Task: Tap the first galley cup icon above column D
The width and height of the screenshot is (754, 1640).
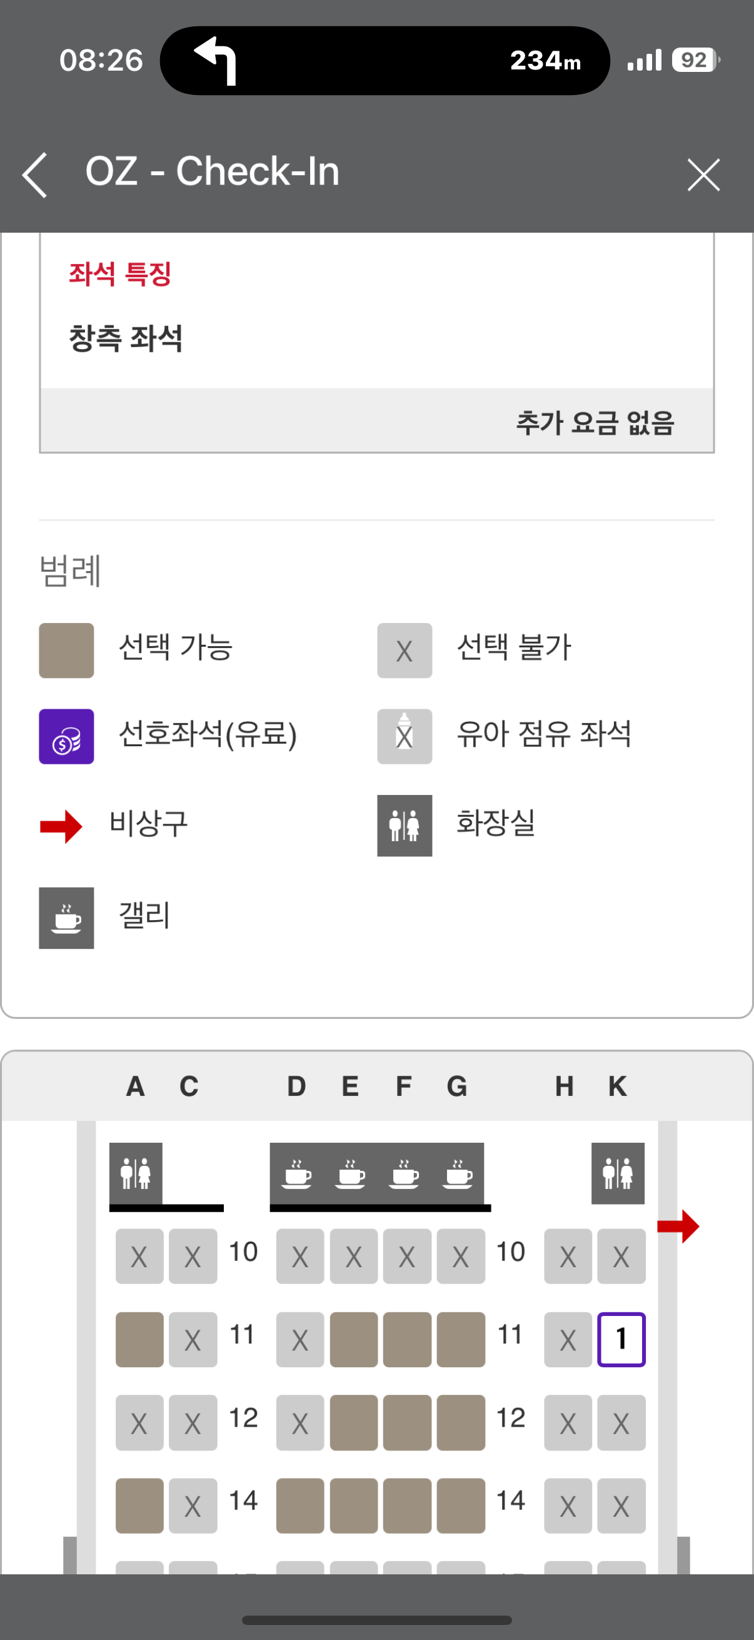Action: point(297,1174)
